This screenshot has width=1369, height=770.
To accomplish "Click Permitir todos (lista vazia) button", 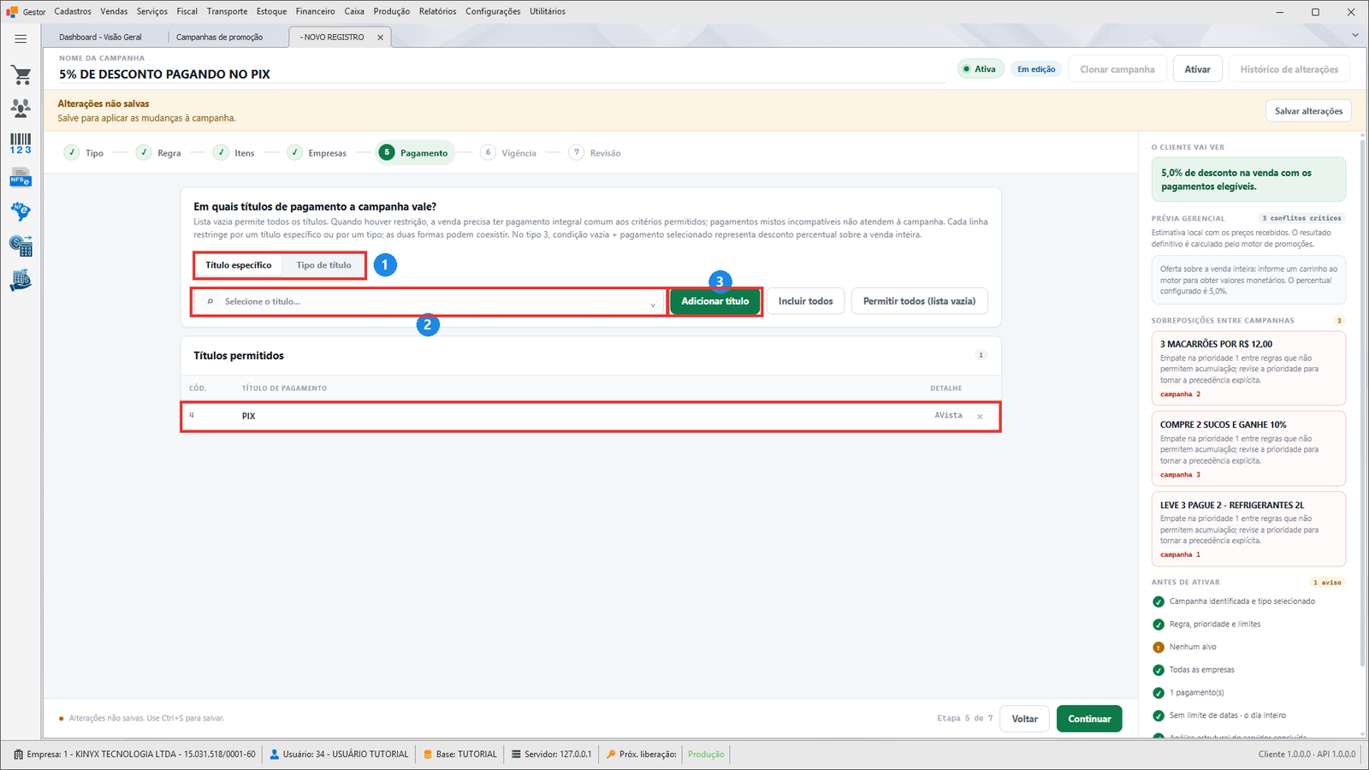I will tap(920, 301).
